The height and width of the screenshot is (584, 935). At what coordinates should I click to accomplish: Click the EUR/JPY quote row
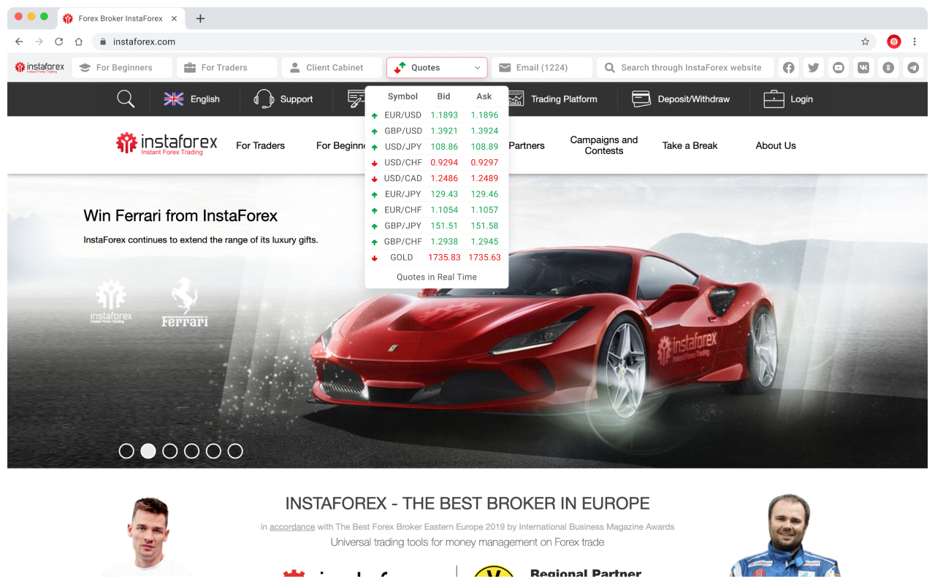coord(437,194)
